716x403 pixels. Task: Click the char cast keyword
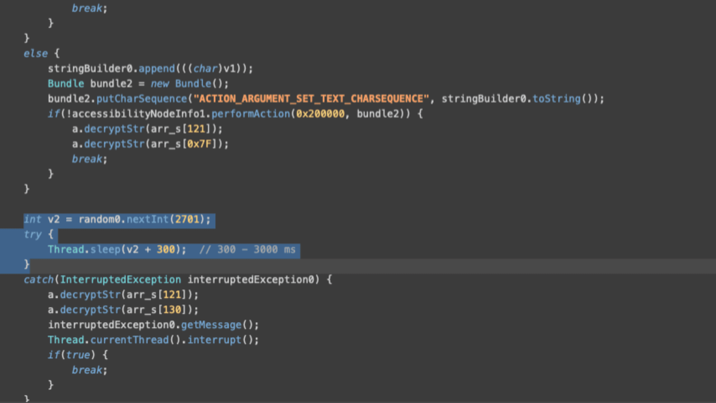point(205,69)
